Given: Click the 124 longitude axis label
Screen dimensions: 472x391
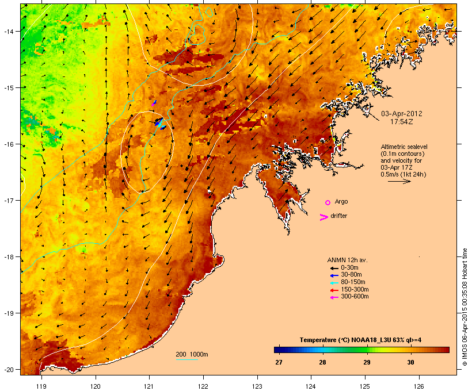Looking at the screenshot, I should [311, 386].
